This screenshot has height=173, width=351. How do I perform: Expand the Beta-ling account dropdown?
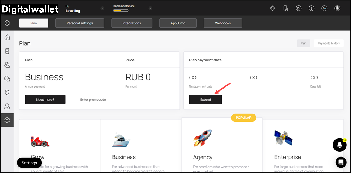102,8
